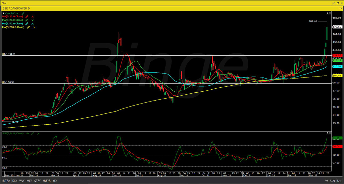Image resolution: width=344 pixels, height=184 pixels.
Task: Switch to INTRA timeframe
Action: click(x=6, y=181)
